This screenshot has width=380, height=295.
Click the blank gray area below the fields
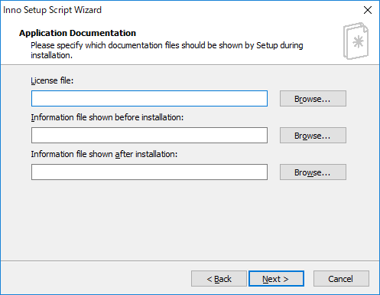click(190, 220)
